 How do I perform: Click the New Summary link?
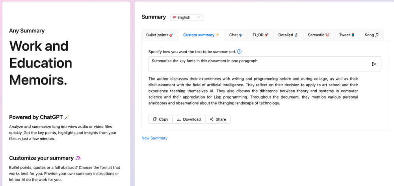coord(154,138)
